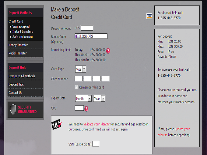
Task: Tick the Remember this card checkbox
Action: pyautogui.click(x=76, y=87)
